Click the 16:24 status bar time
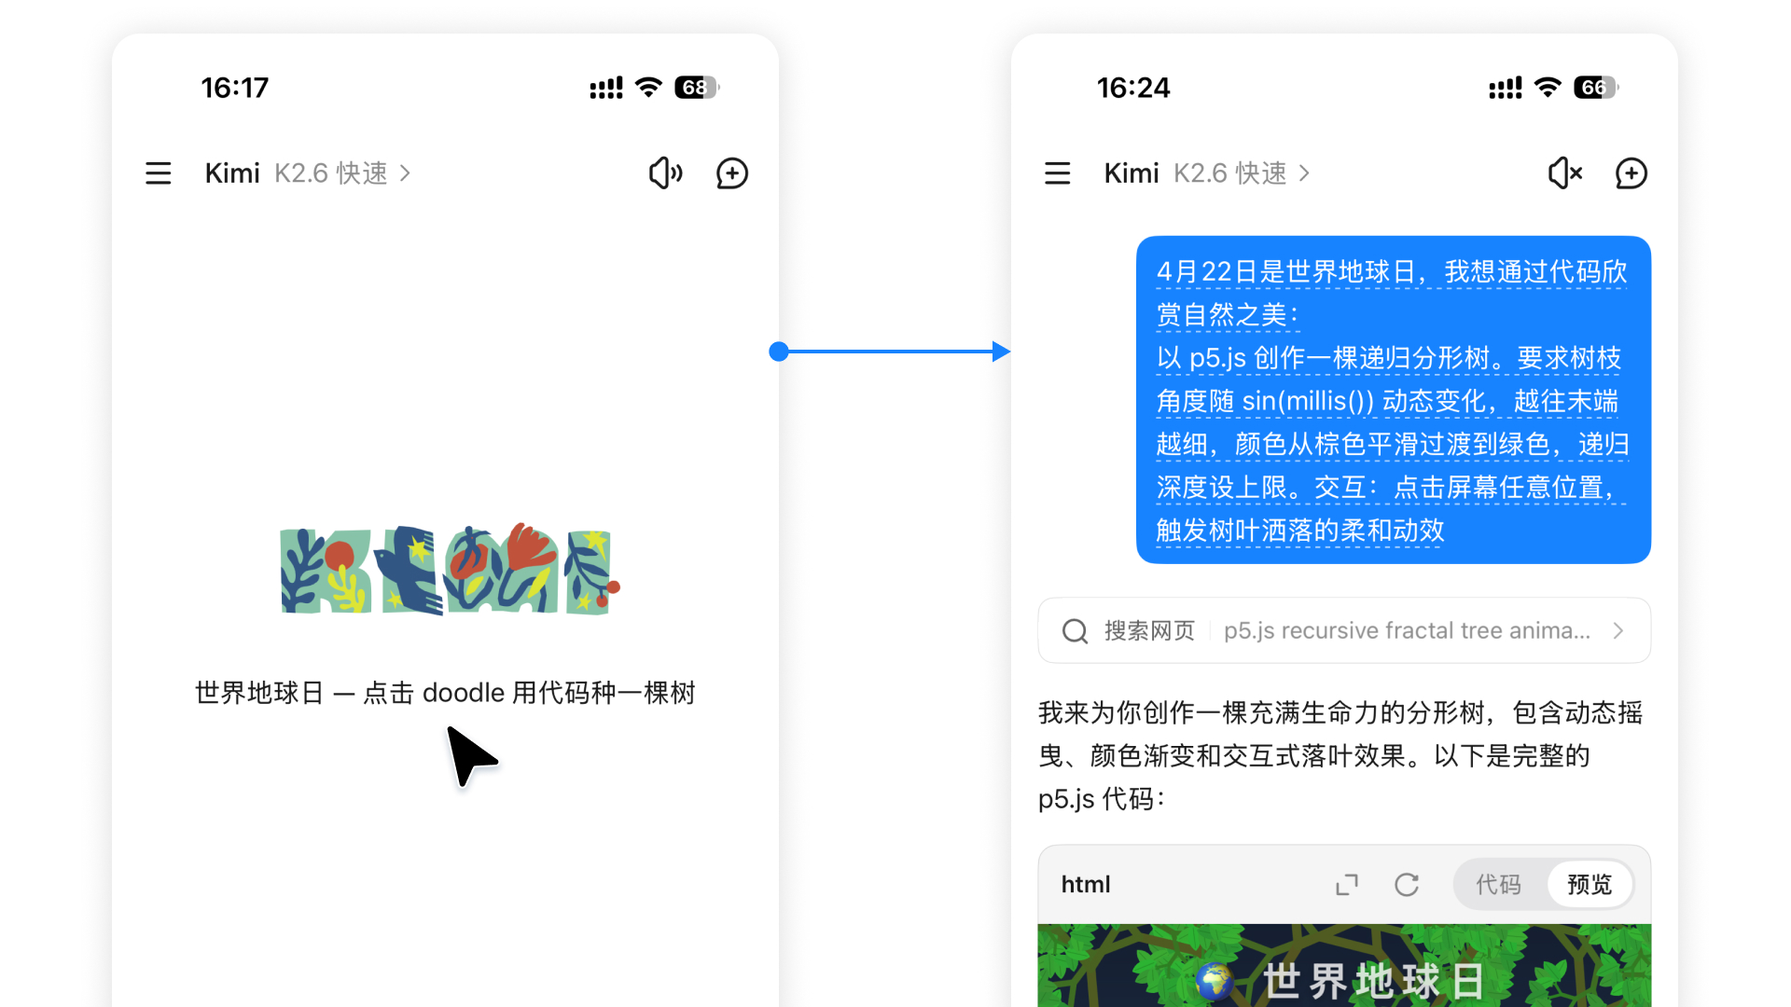Viewport: 1791px width, 1007px height. point(1133,88)
